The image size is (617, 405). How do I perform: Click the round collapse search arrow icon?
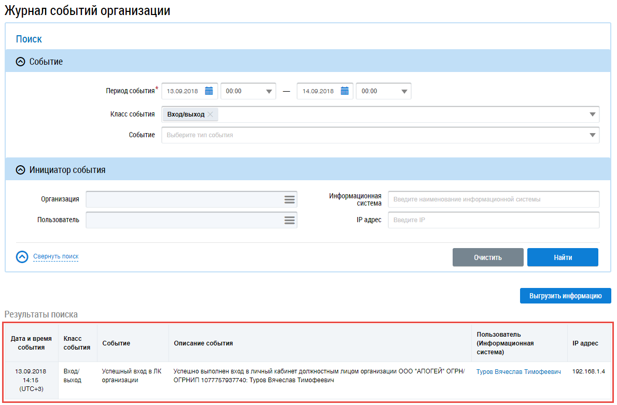tap(22, 257)
